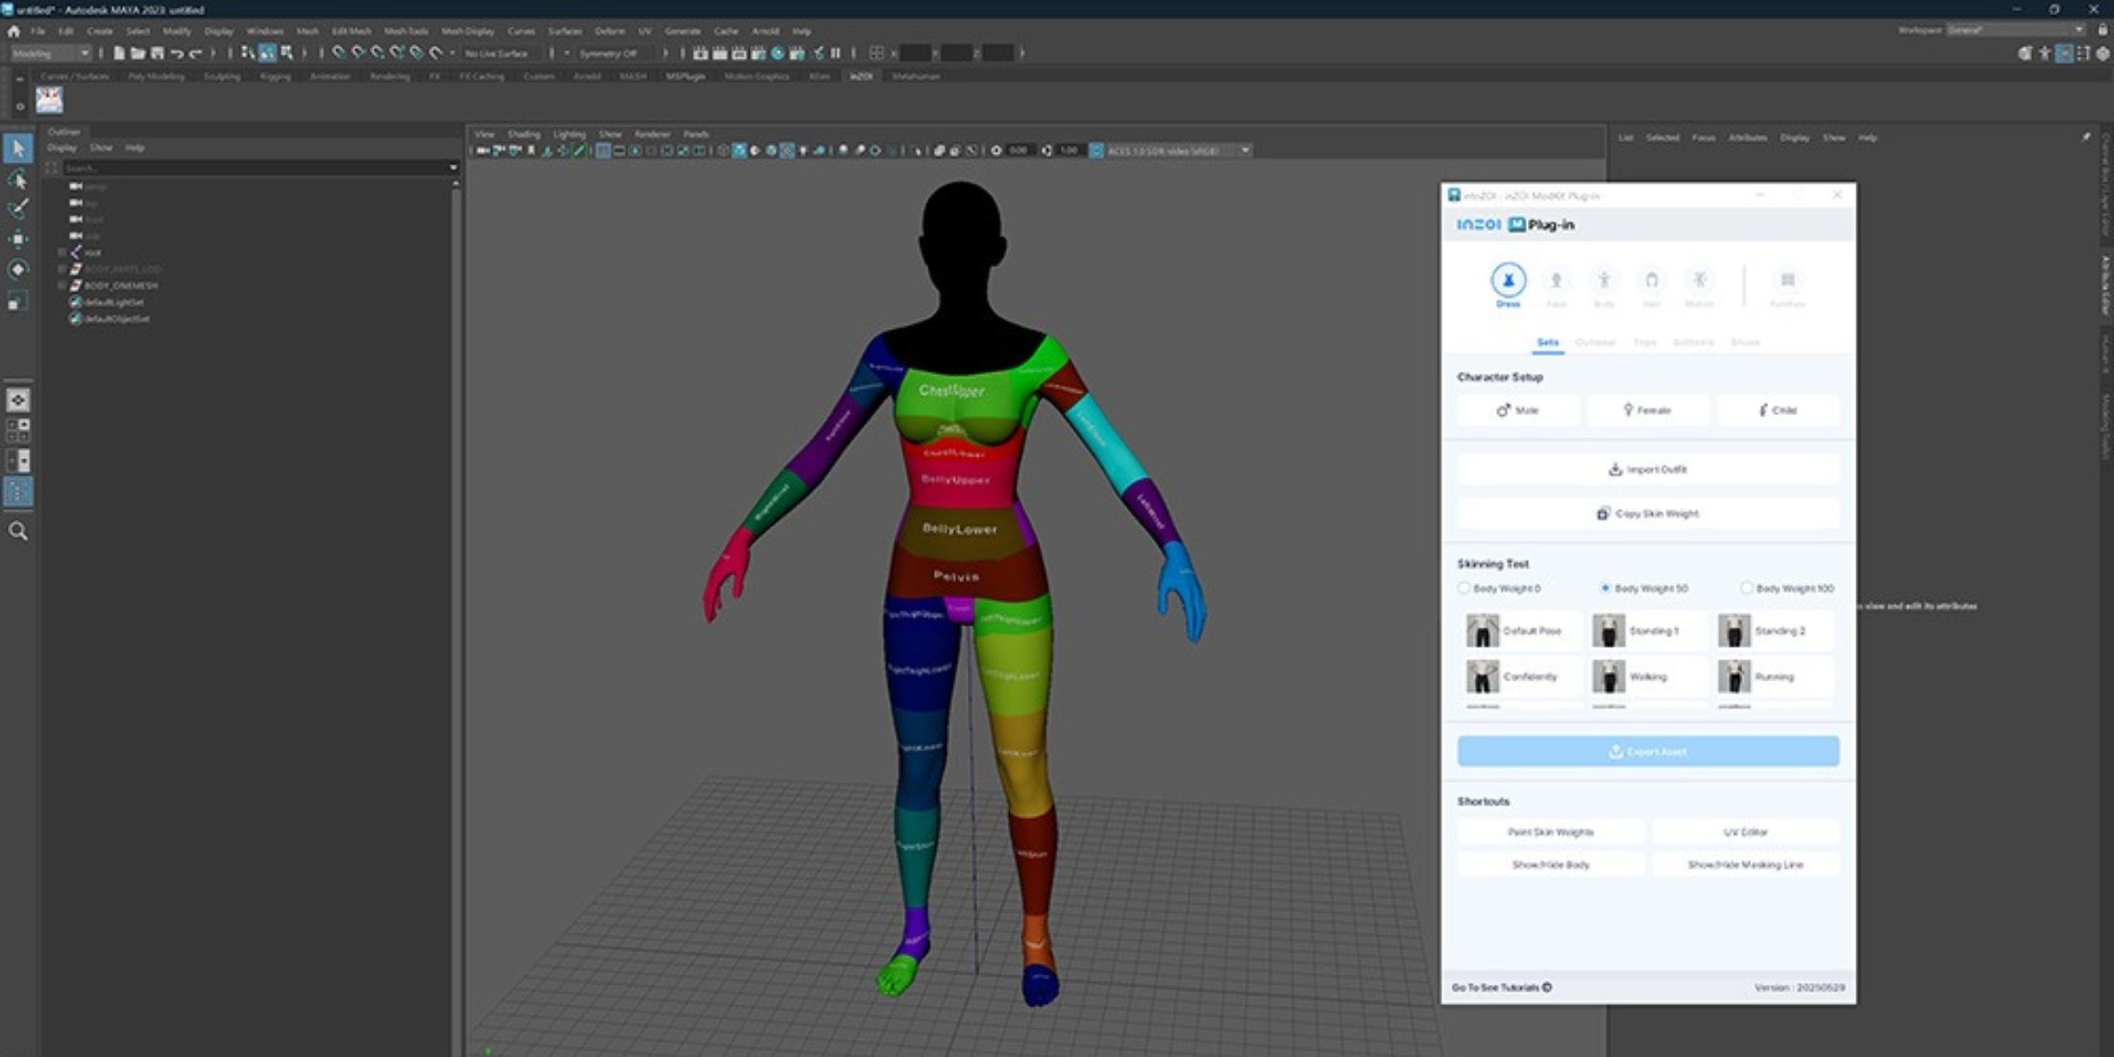Switch to the Rigging shelf tab

click(x=275, y=76)
